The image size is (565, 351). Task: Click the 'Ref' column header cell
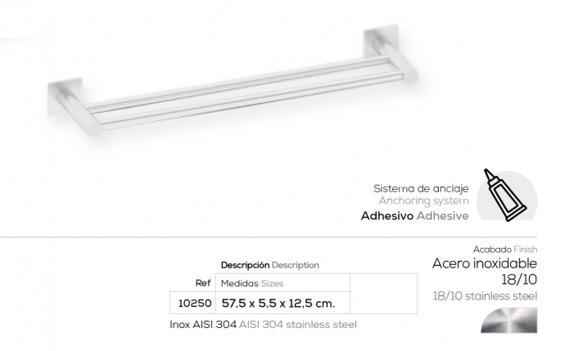pyautogui.click(x=203, y=283)
